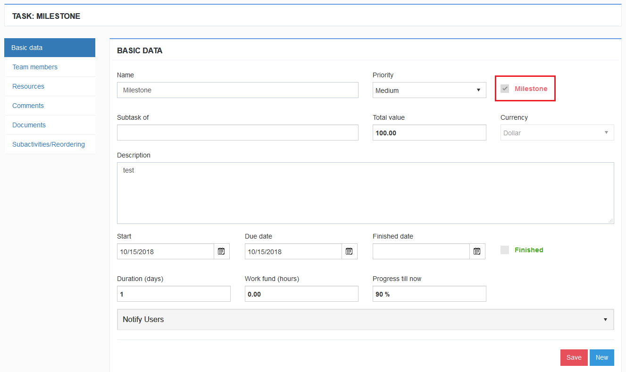Image resolution: width=626 pixels, height=372 pixels.
Task: Click the red Milestone label text
Action: tap(531, 89)
